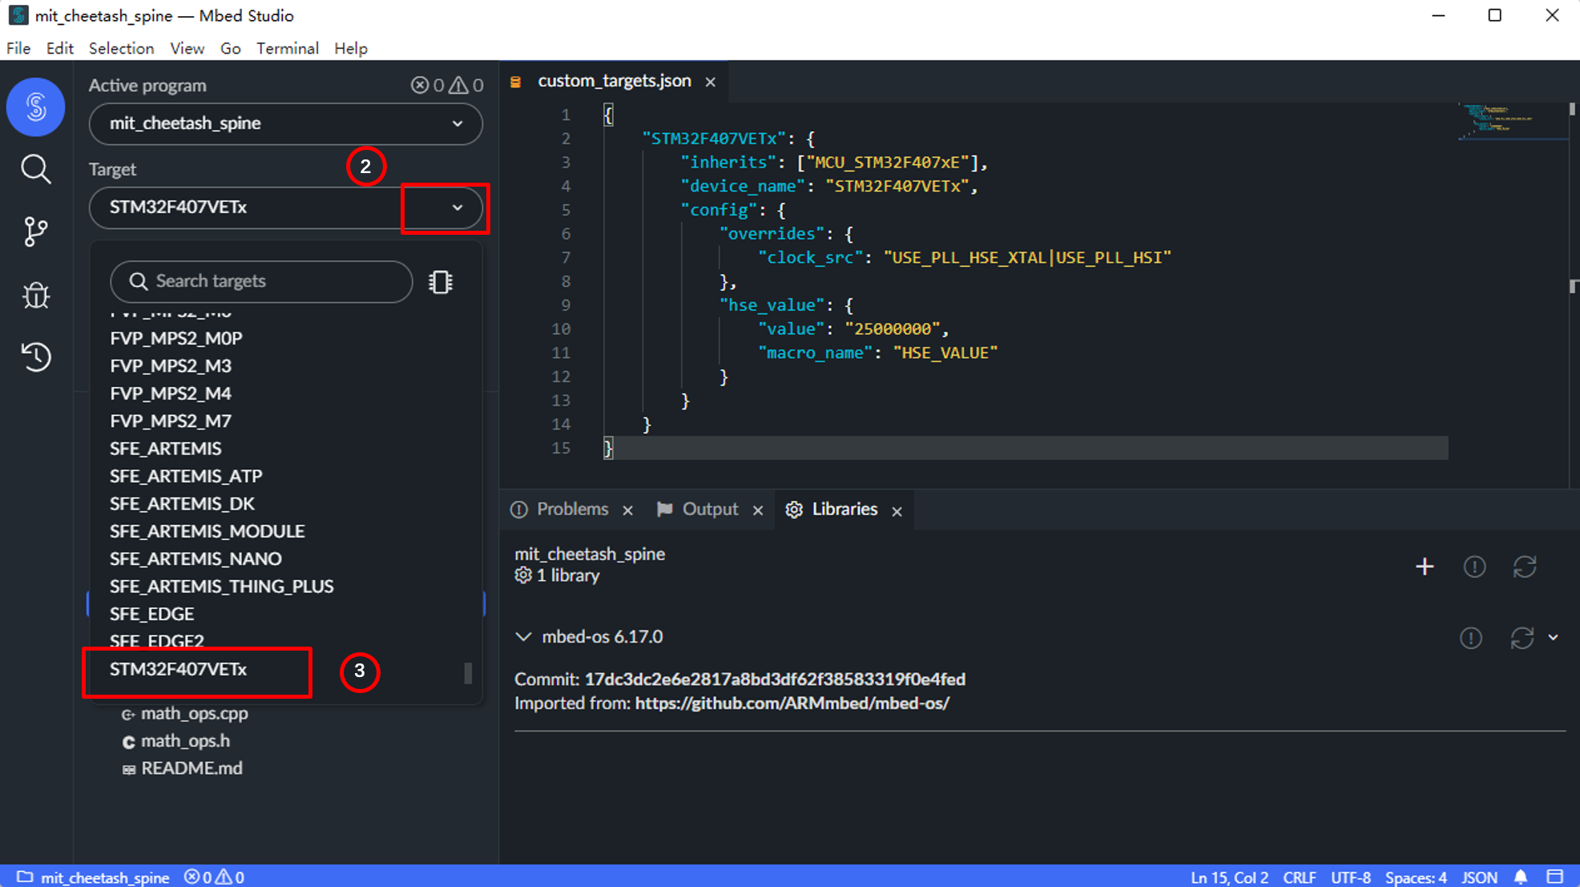Viewport: 1580px width, 887px height.
Task: Click the add library plus icon
Action: click(1425, 567)
